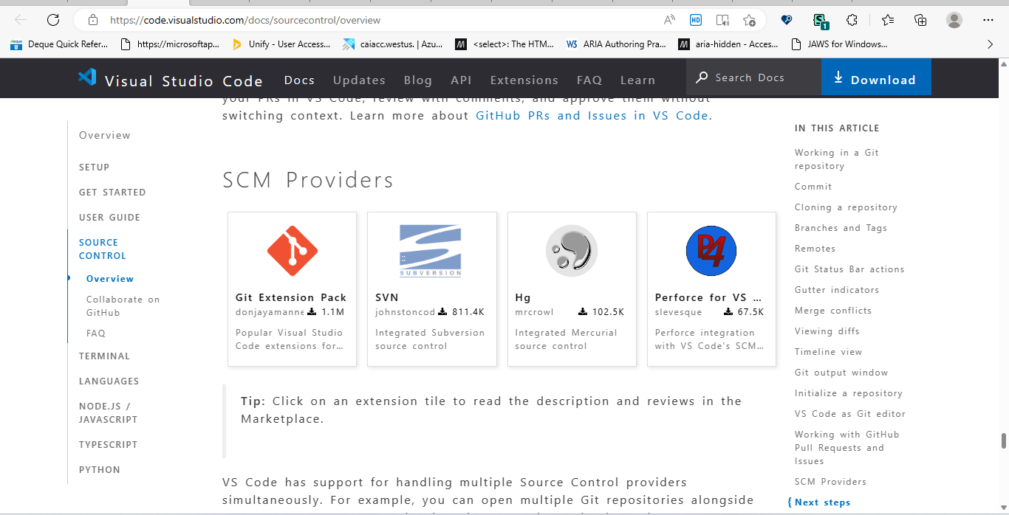Enable the HD toggle in the address bar
This screenshot has width=1009, height=515.
pyautogui.click(x=695, y=20)
